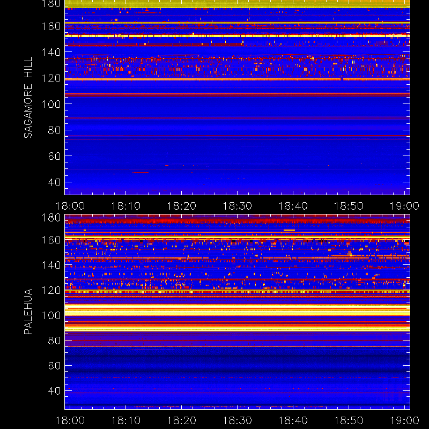Click inside the Palehua spectrogram plot

tap(237, 312)
